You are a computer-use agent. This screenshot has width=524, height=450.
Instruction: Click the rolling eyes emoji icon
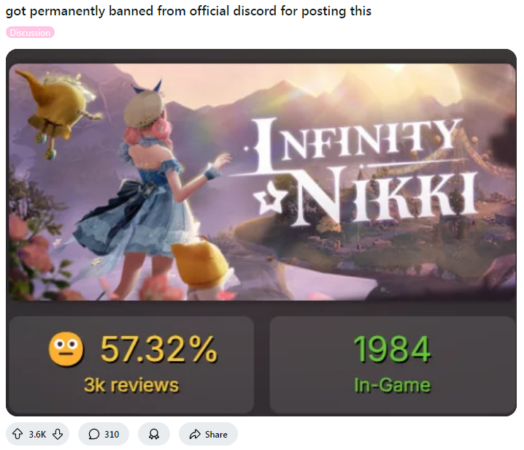(66, 349)
